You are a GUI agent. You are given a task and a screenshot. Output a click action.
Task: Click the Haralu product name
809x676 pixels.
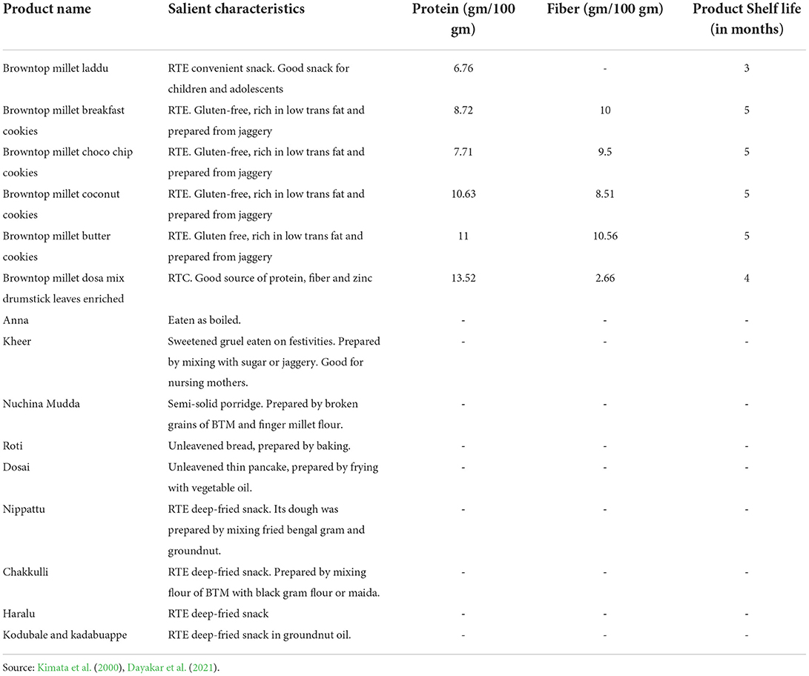tap(20, 614)
